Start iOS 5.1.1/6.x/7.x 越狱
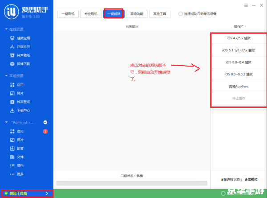Viewport: 267px width, 198px height. point(239,50)
